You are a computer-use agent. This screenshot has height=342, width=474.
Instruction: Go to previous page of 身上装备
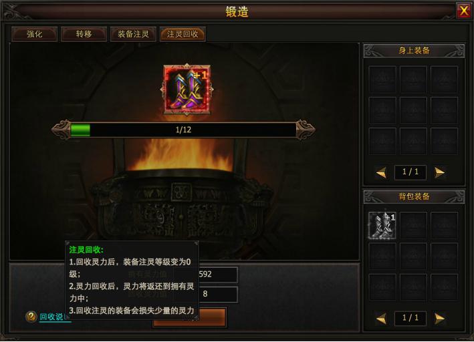(x=382, y=172)
